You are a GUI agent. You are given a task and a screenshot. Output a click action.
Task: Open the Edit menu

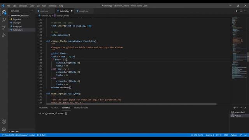point(14,6)
